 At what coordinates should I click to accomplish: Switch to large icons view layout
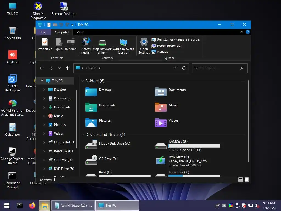click(247, 180)
